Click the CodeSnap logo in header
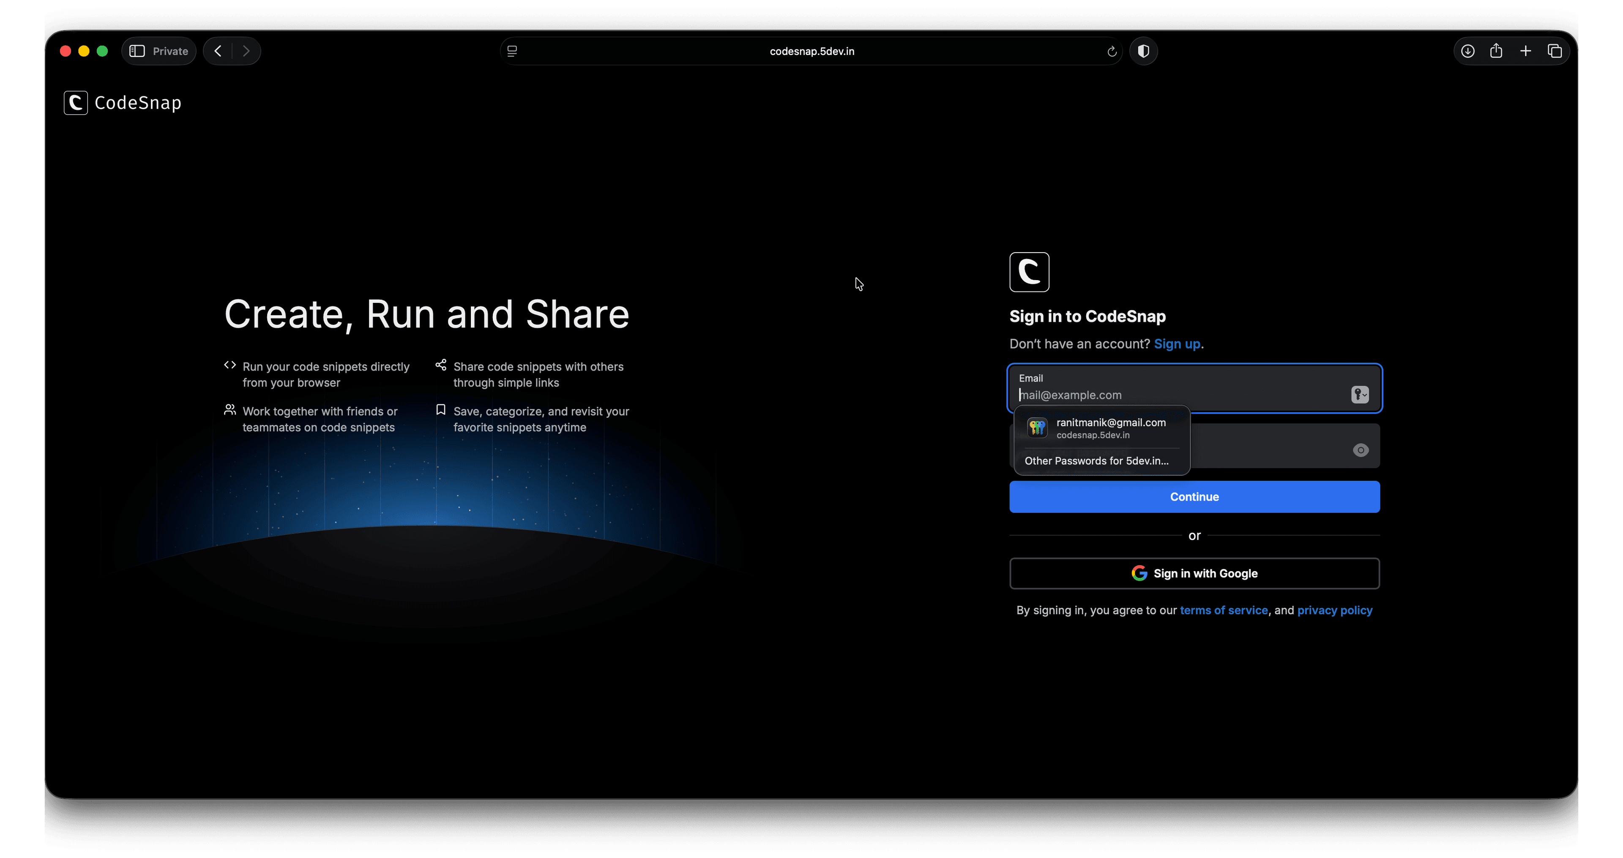 (122, 103)
